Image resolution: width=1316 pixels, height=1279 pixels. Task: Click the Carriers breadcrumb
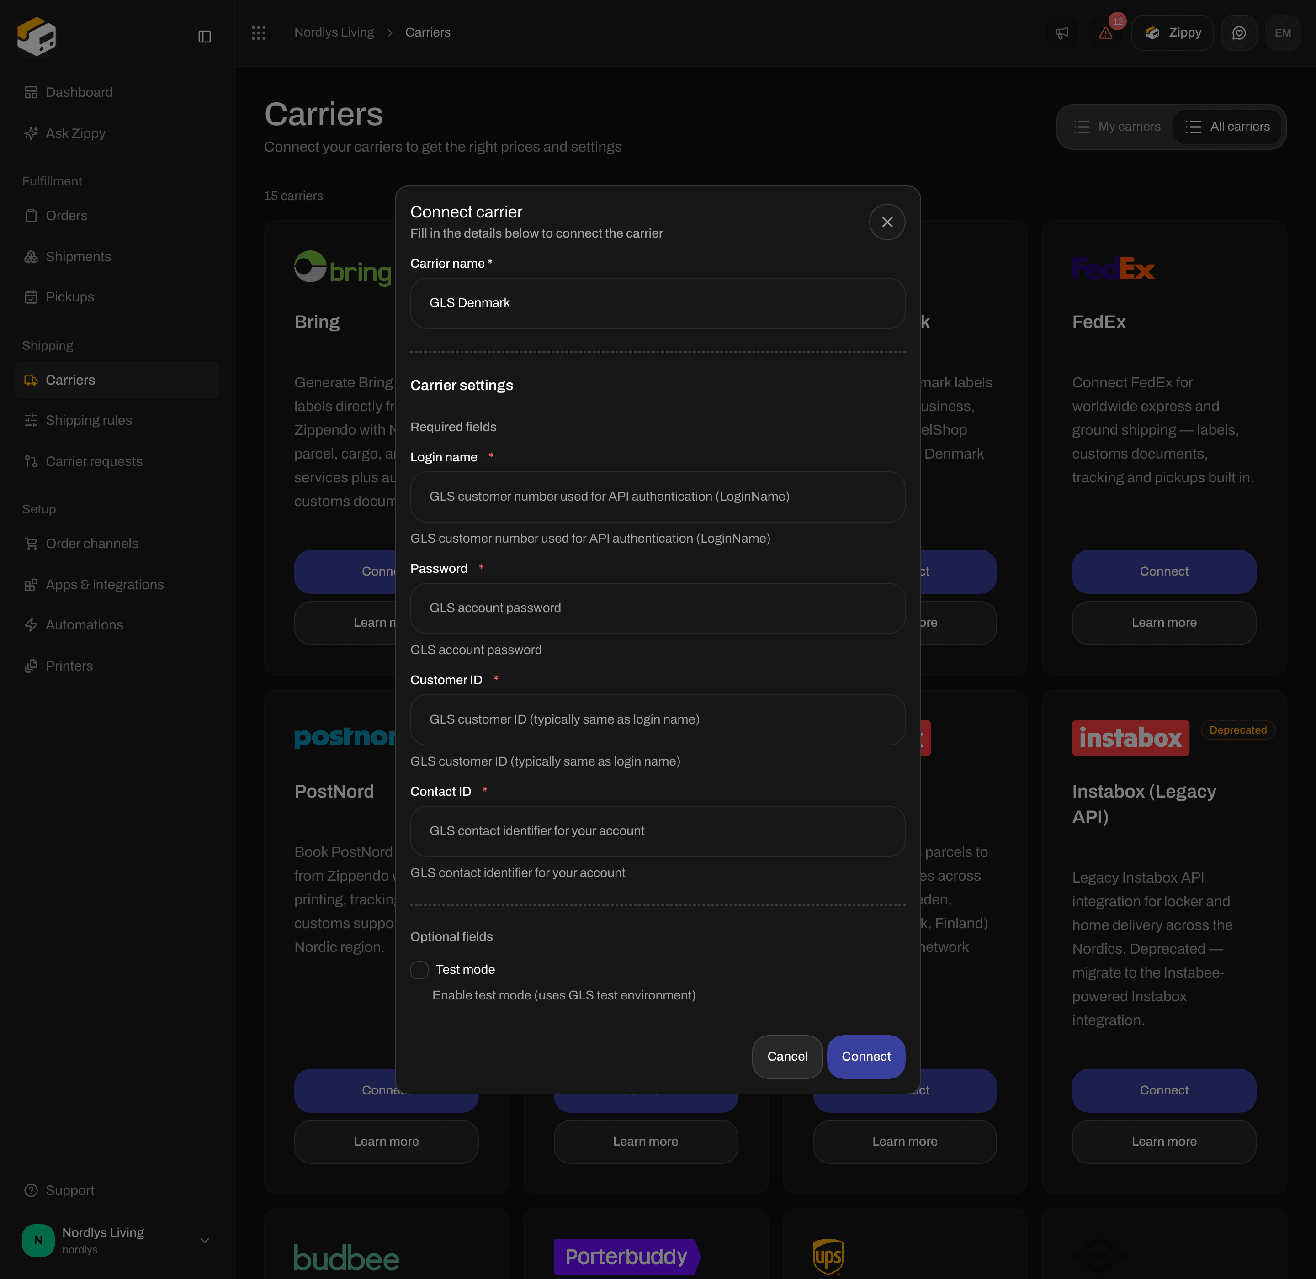click(x=427, y=32)
